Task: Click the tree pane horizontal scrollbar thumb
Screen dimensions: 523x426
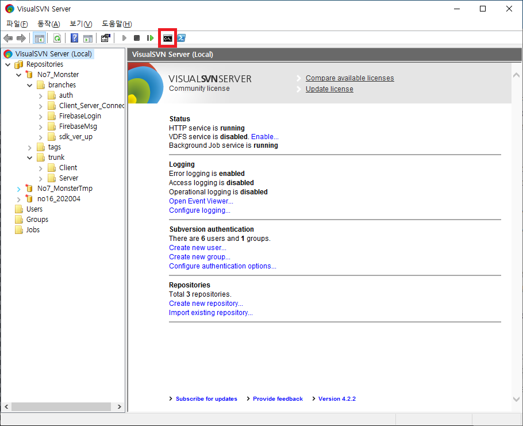Action: [x=61, y=406]
